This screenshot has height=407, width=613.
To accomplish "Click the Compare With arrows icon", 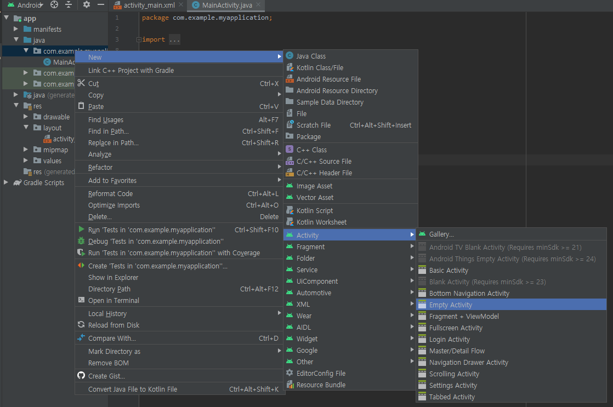I will coord(81,338).
